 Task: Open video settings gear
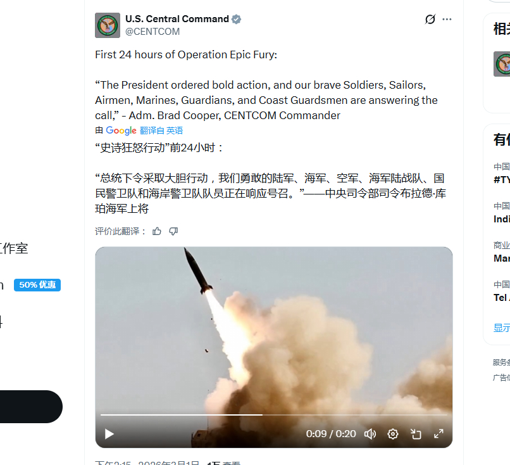click(x=393, y=434)
